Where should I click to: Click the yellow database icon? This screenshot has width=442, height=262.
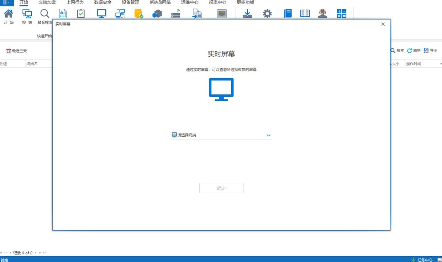[139, 14]
